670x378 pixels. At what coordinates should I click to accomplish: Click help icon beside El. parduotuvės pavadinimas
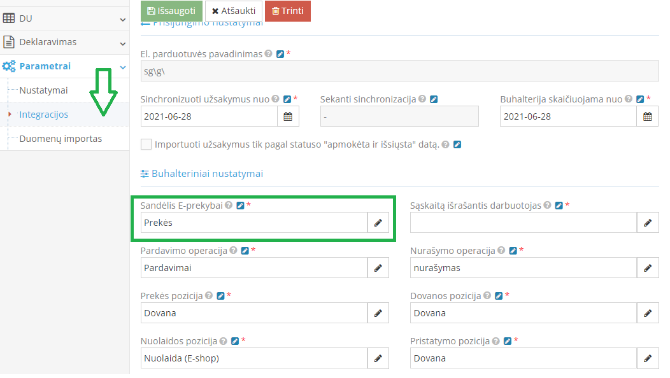pyautogui.click(x=268, y=54)
